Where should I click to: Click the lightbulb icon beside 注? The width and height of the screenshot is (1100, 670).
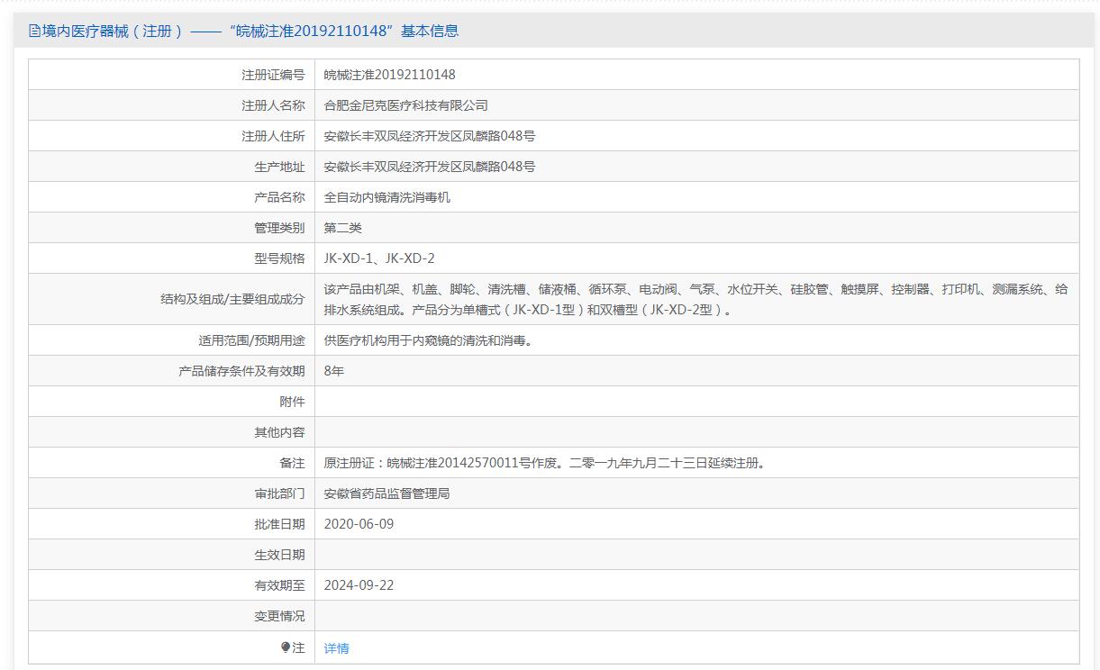[x=286, y=647]
